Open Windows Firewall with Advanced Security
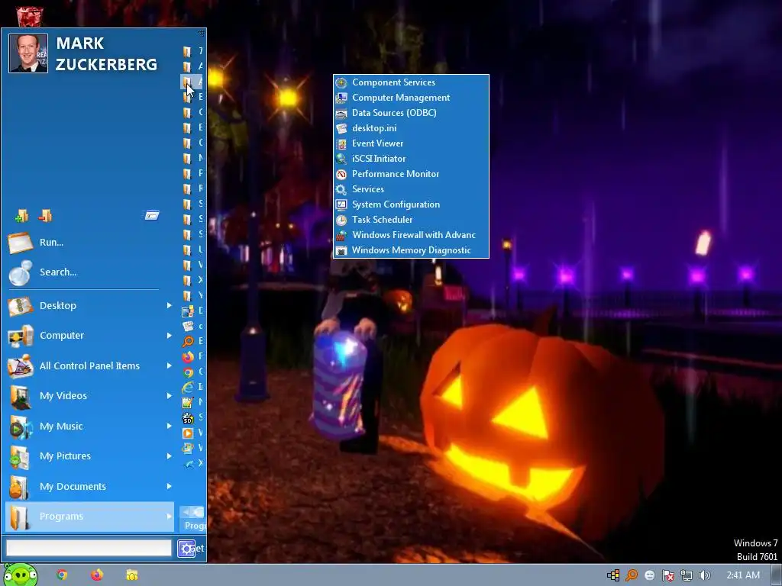This screenshot has width=782, height=586. [411, 235]
